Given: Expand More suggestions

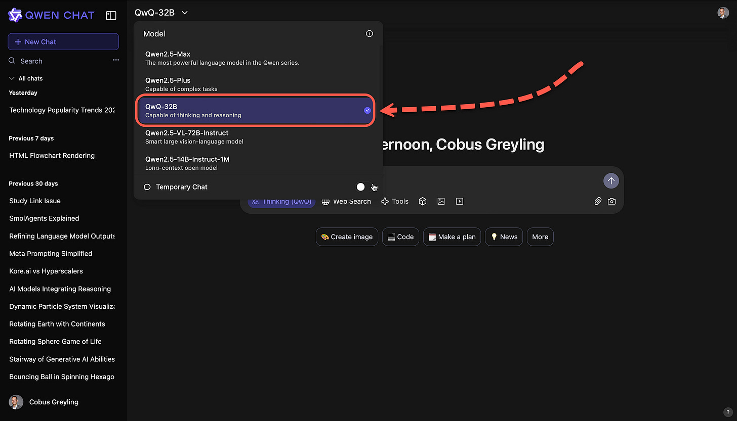Looking at the screenshot, I should coord(540,237).
